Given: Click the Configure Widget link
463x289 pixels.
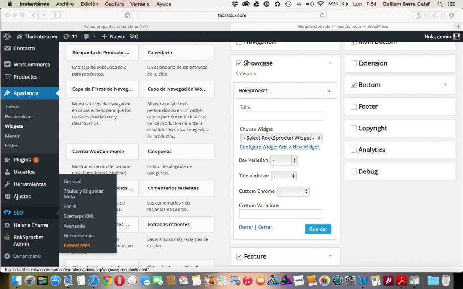Looking at the screenshot, I should click(x=258, y=147).
